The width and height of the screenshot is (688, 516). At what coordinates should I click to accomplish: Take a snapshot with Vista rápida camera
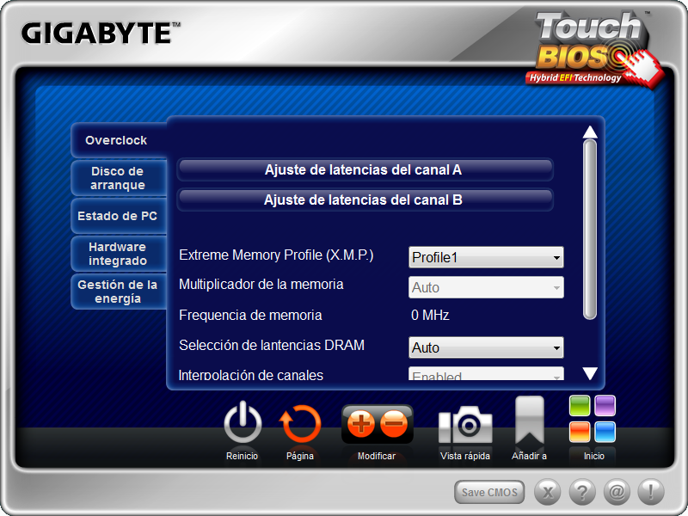click(x=465, y=426)
